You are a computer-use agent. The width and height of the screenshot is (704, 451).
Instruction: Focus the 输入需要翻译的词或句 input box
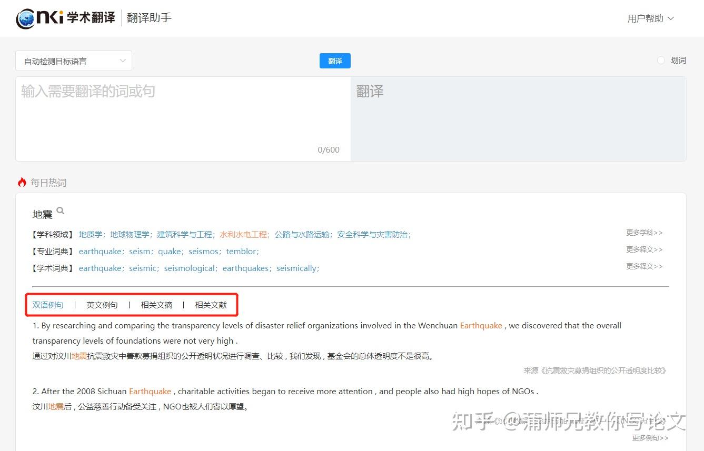click(183, 119)
